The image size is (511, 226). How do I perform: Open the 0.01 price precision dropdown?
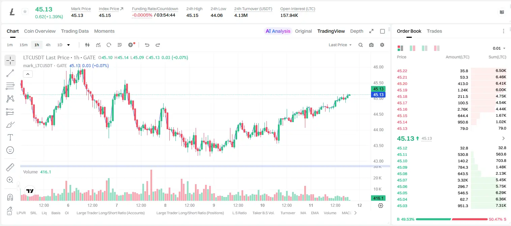[499, 48]
